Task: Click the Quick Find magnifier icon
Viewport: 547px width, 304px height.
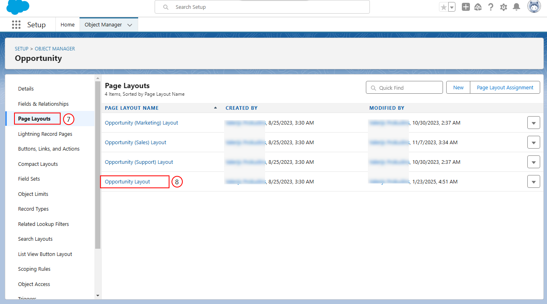Action: (374, 88)
